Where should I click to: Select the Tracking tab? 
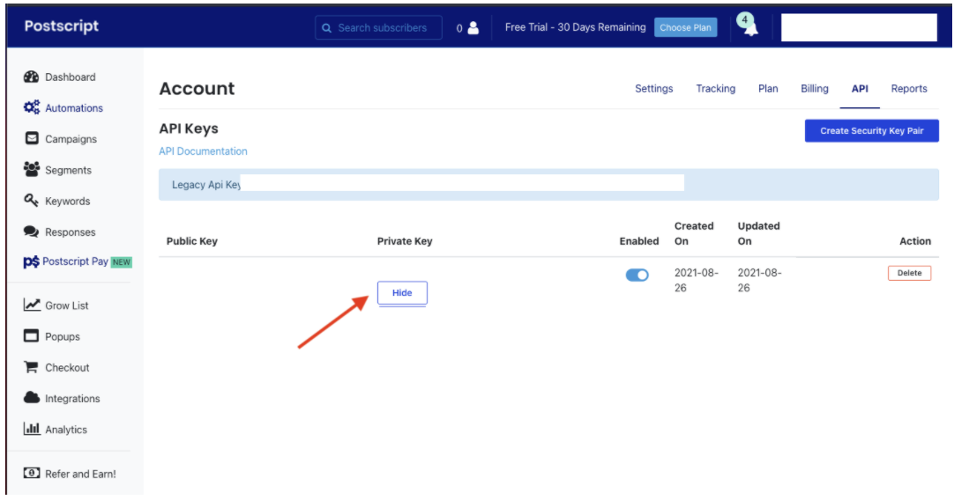click(715, 89)
